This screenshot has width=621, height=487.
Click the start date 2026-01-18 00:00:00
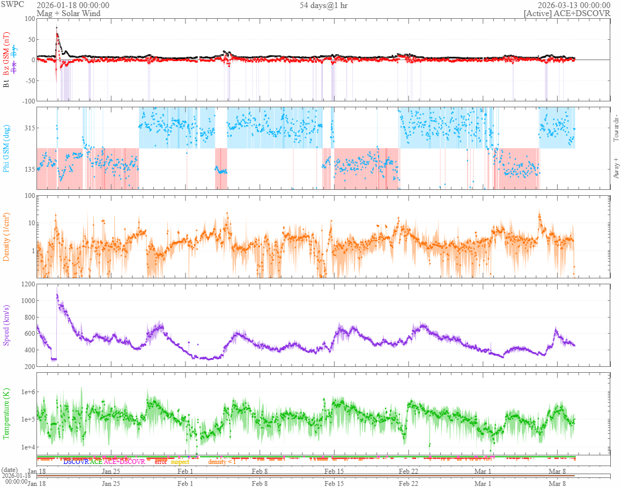point(73,5)
